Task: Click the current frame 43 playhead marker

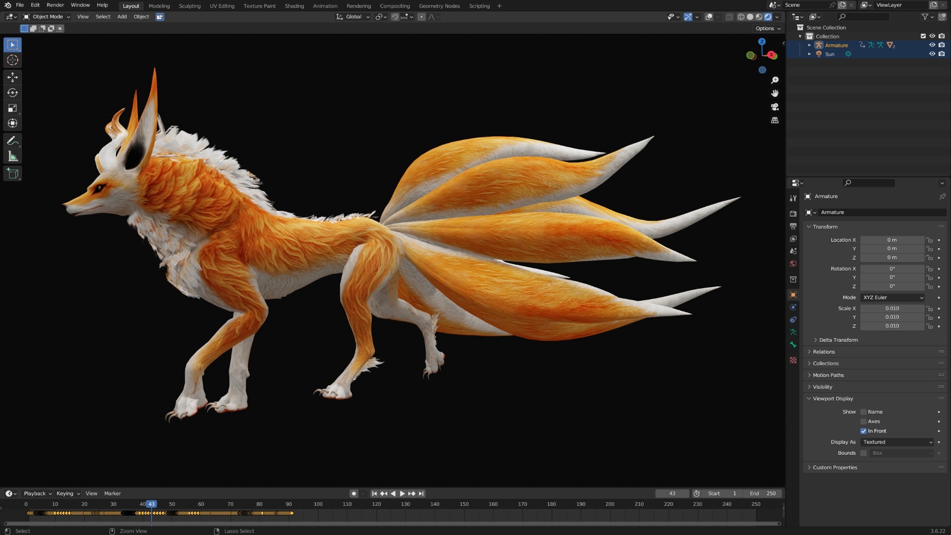Action: pyautogui.click(x=152, y=504)
